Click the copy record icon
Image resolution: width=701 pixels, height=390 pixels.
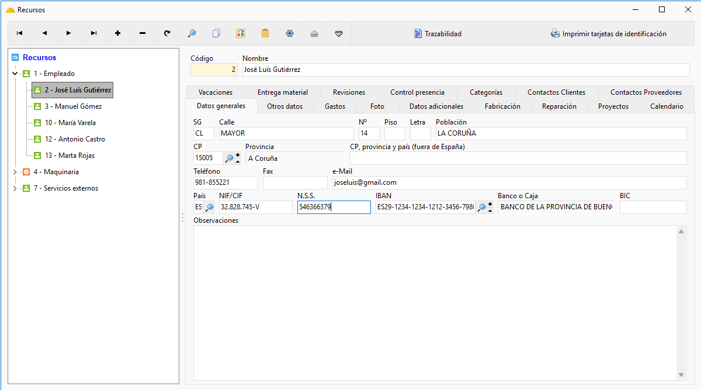click(216, 33)
